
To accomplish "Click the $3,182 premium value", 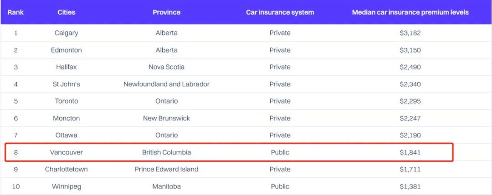I will pyautogui.click(x=410, y=33).
